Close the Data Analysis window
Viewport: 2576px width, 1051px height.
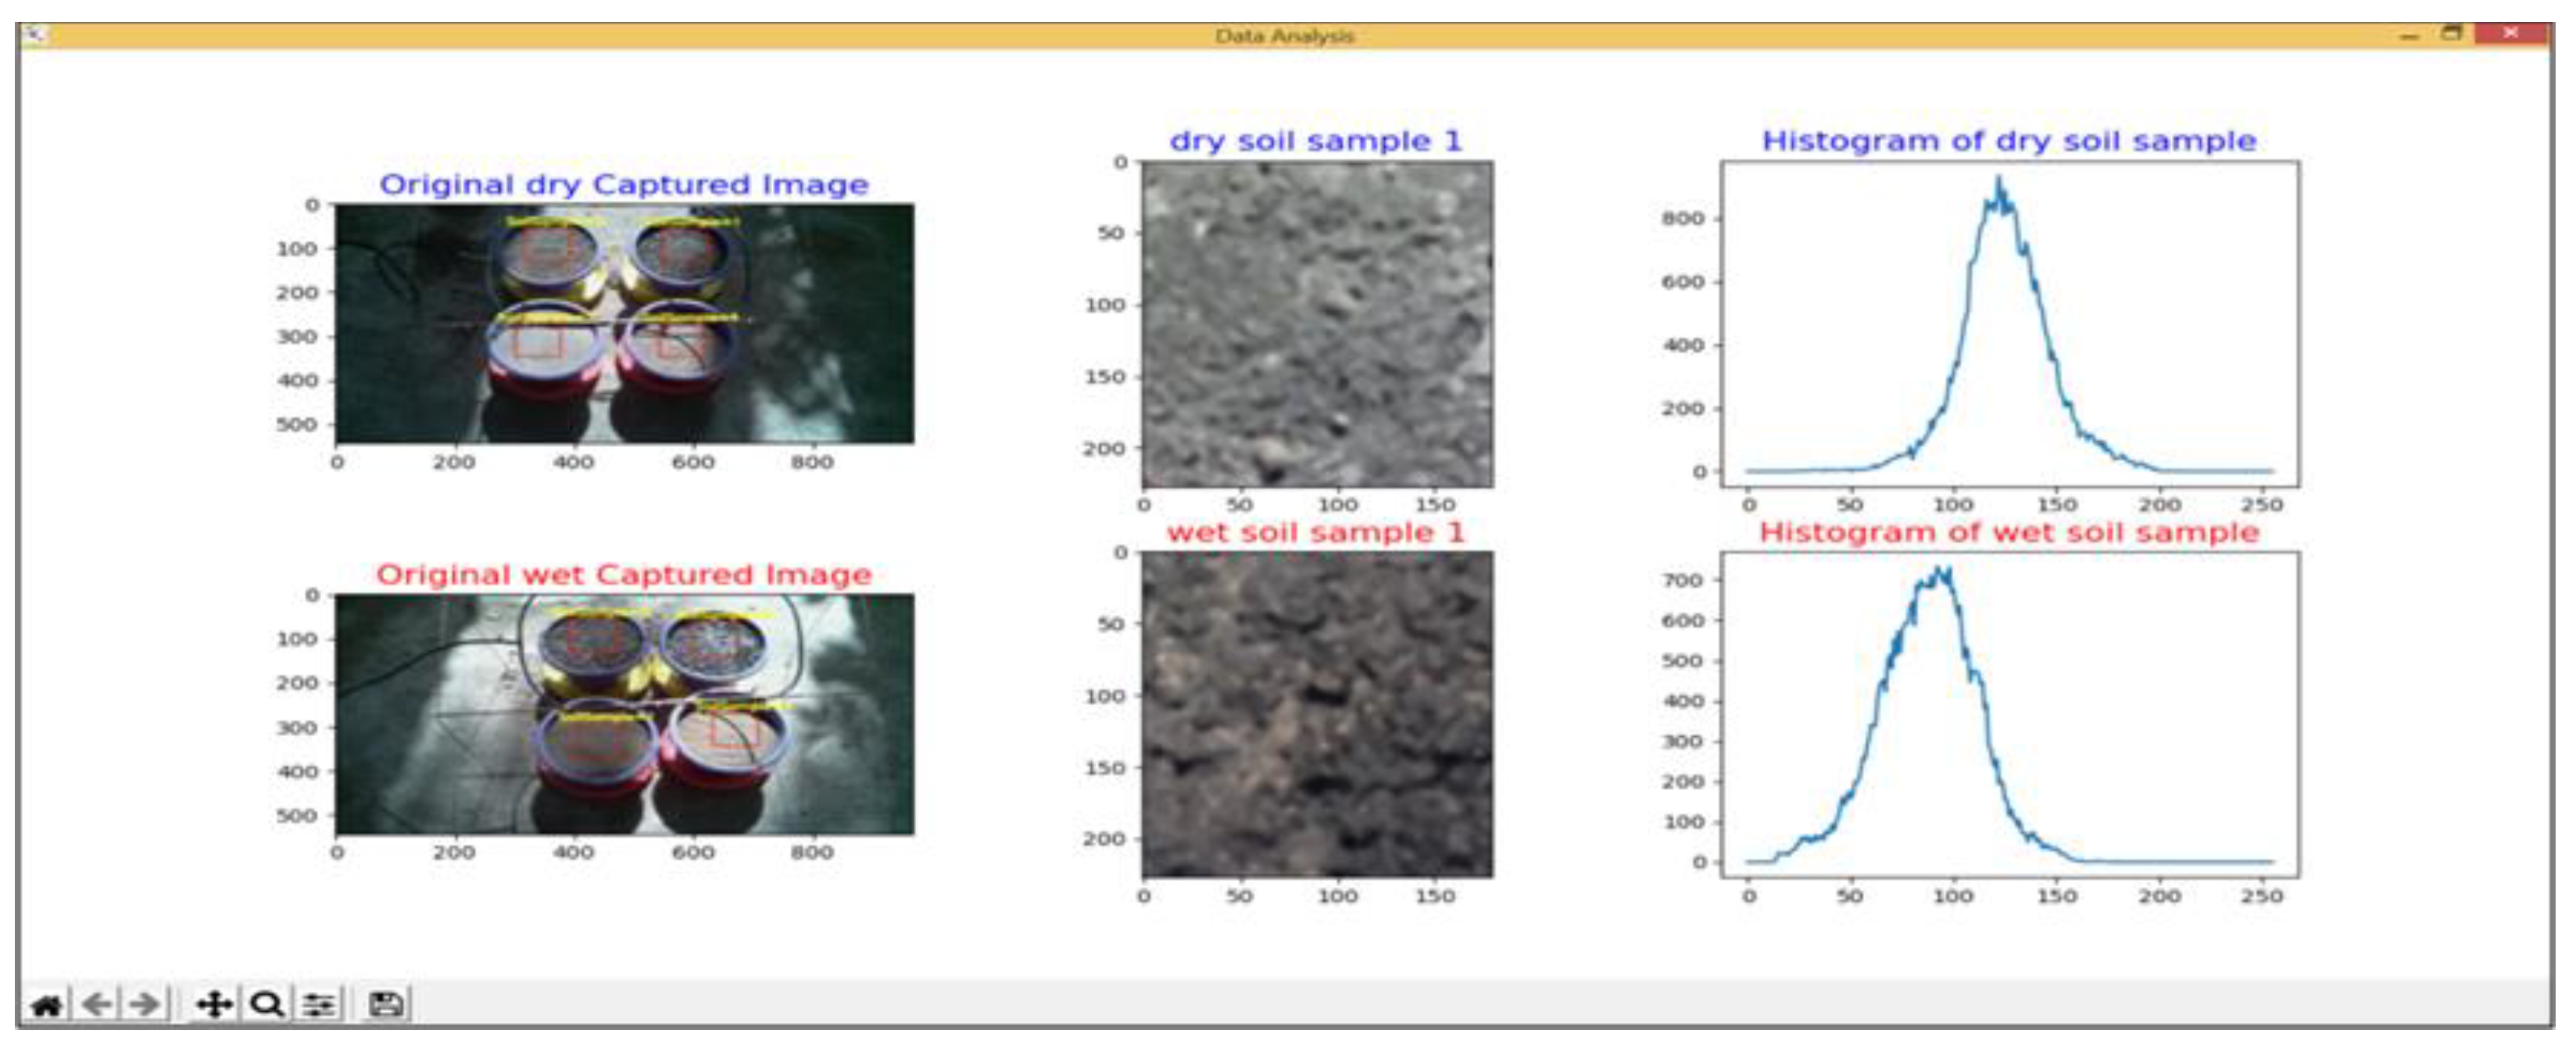point(2510,34)
